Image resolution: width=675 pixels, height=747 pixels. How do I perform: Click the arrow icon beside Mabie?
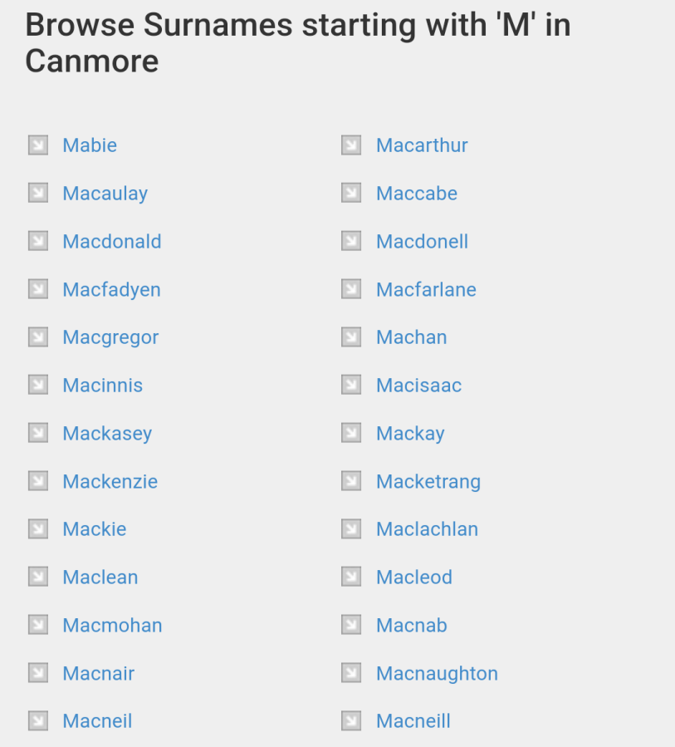click(x=38, y=145)
